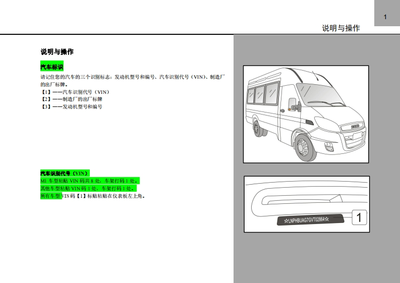Select the green highlighted 汽车标识 heading
Image resolution: width=400 pixels, height=283 pixels.
[x=51, y=67]
